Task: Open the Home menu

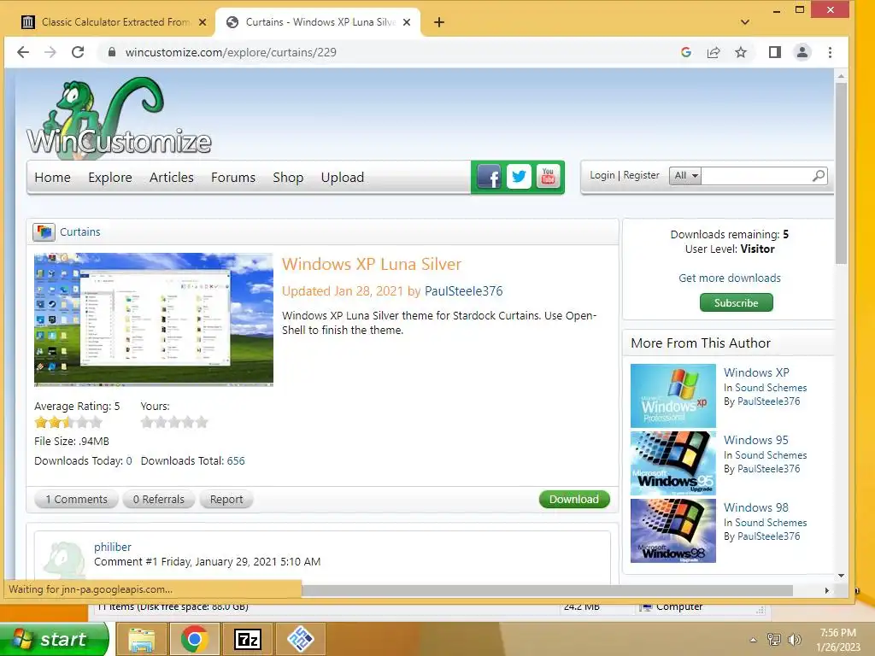Action: point(52,178)
